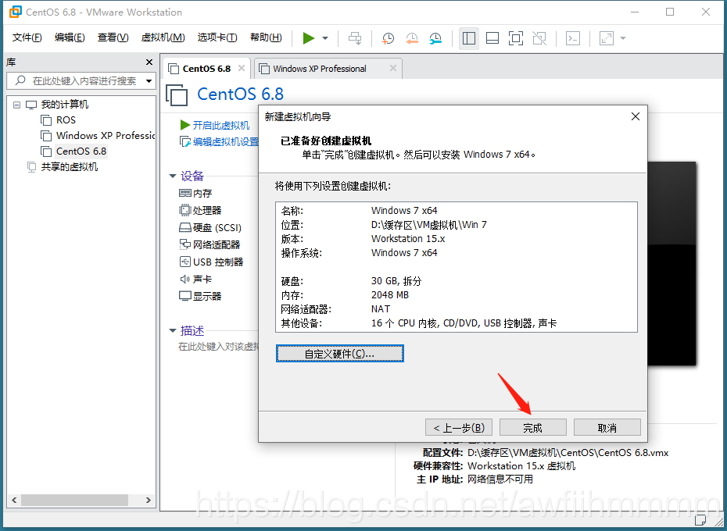Switch to Windows XP Professional tab
The height and width of the screenshot is (531, 727).
[x=320, y=69]
